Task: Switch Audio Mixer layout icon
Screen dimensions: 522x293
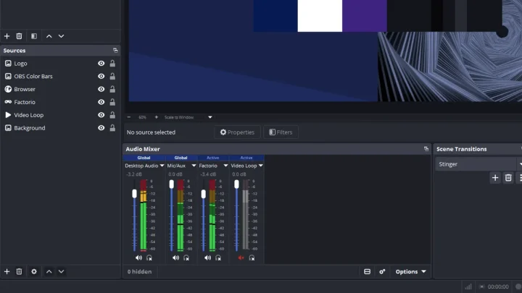Action: point(367,272)
